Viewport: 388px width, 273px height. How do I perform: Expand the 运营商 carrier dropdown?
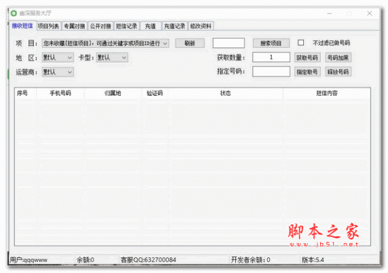[x=58, y=72]
